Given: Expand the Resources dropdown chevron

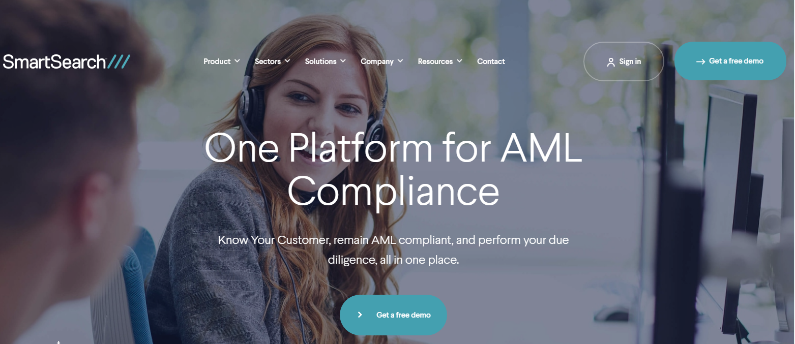Looking at the screenshot, I should [459, 61].
